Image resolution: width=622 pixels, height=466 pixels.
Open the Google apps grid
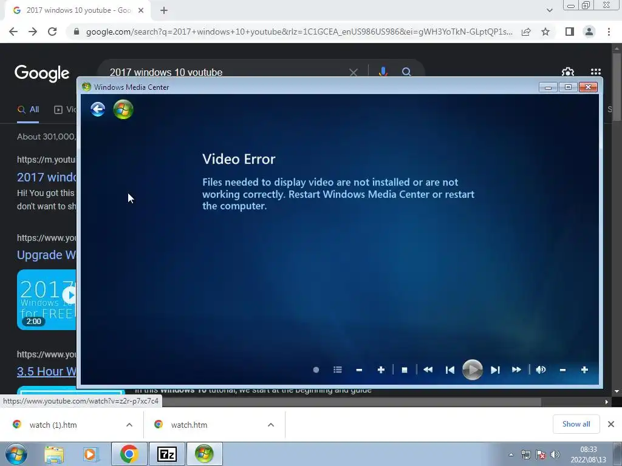[595, 72]
